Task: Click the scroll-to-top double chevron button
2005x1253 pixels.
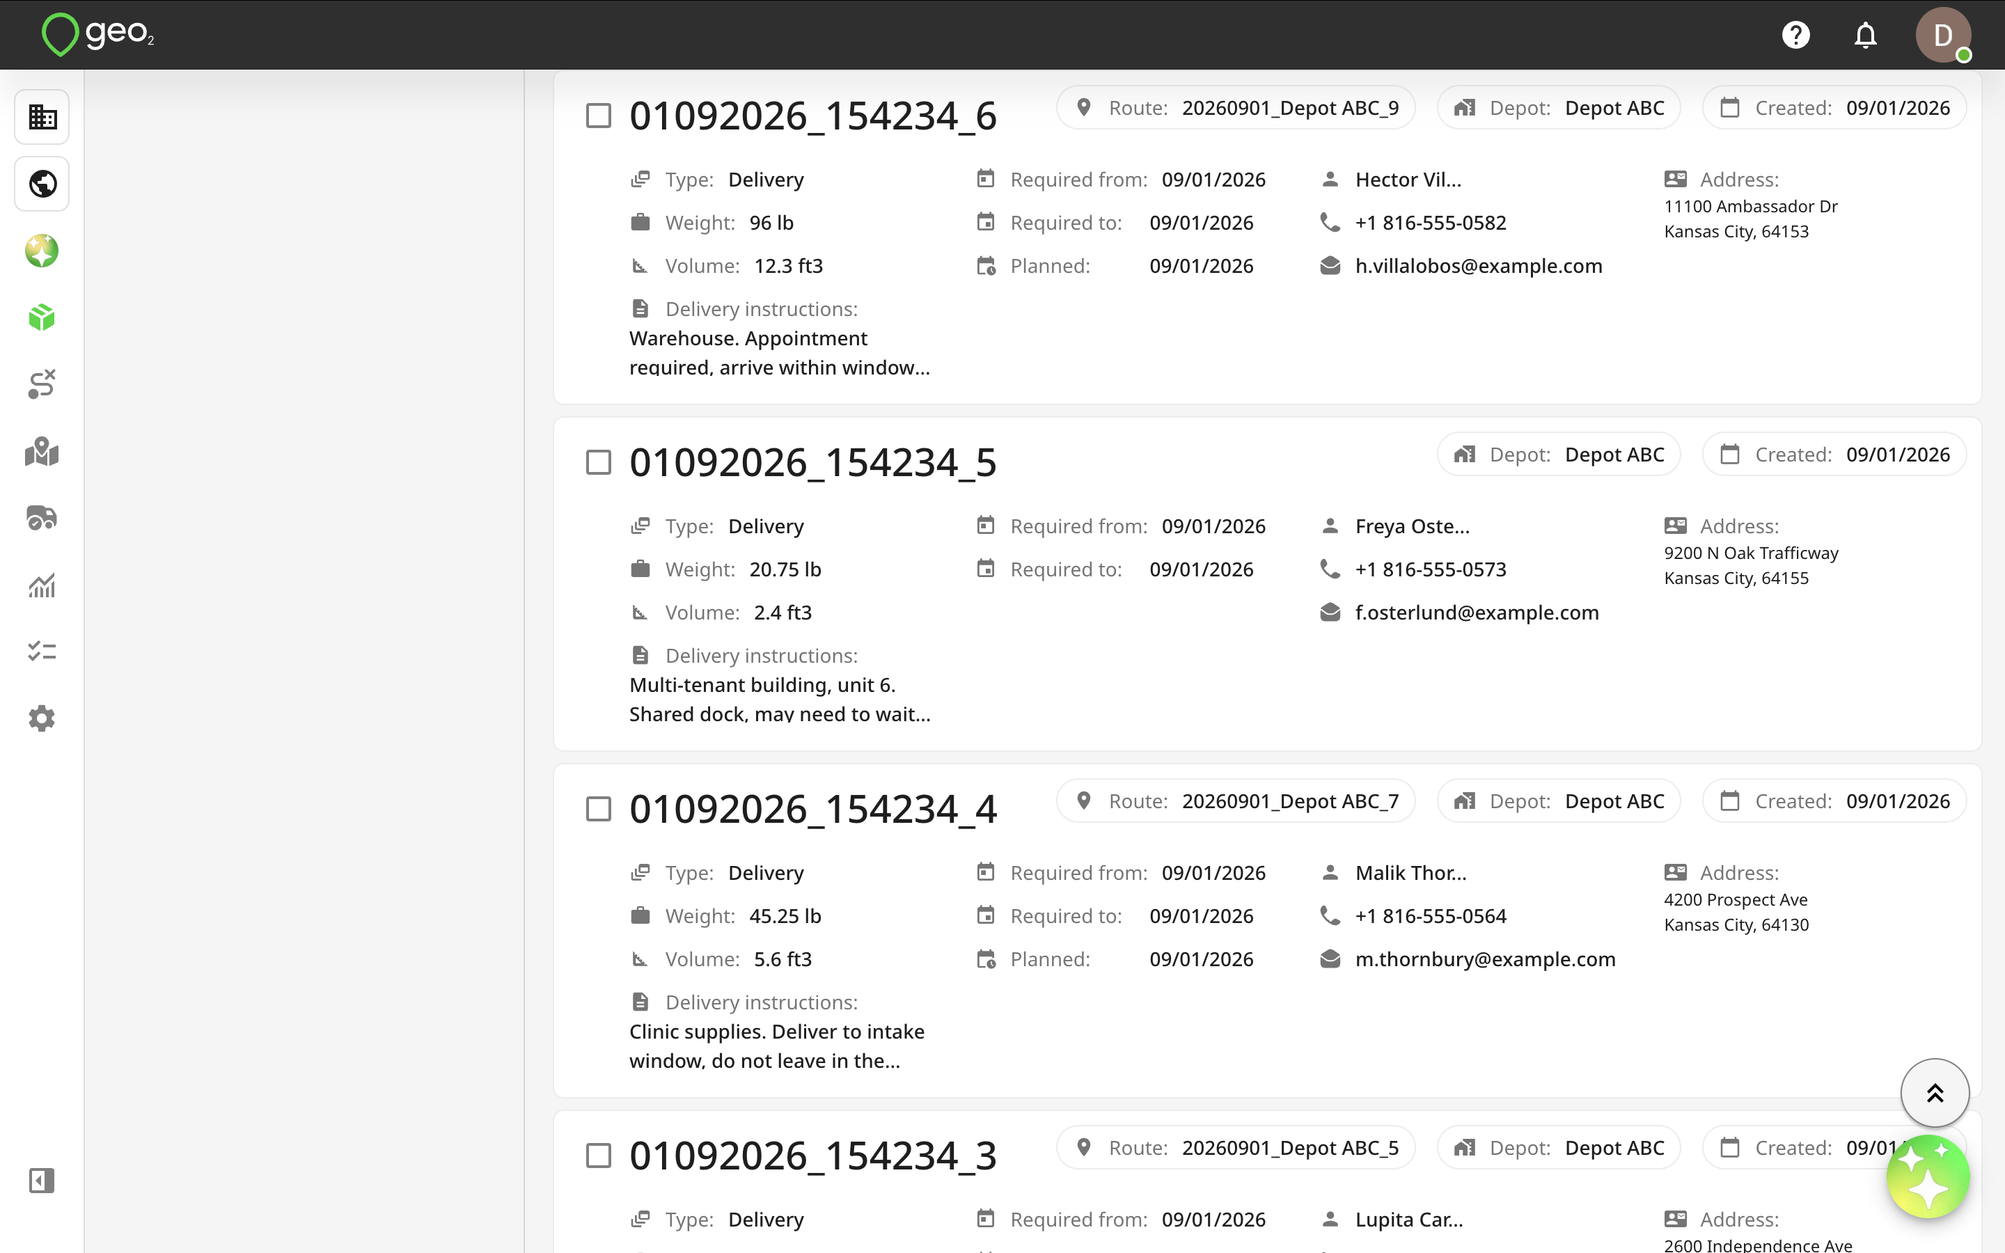Action: coord(1935,1093)
